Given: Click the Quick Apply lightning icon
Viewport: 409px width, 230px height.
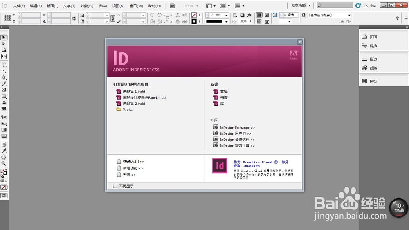Looking at the screenshot, I should point(397,18).
